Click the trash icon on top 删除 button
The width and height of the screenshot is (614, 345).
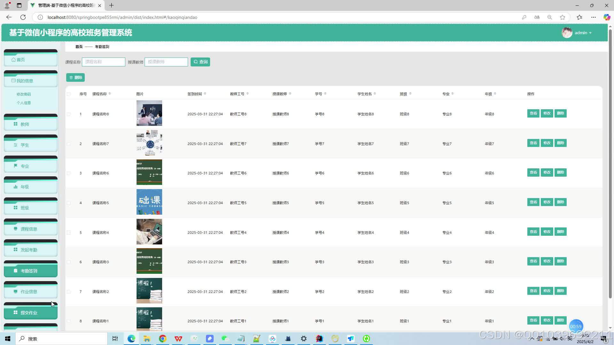71,78
